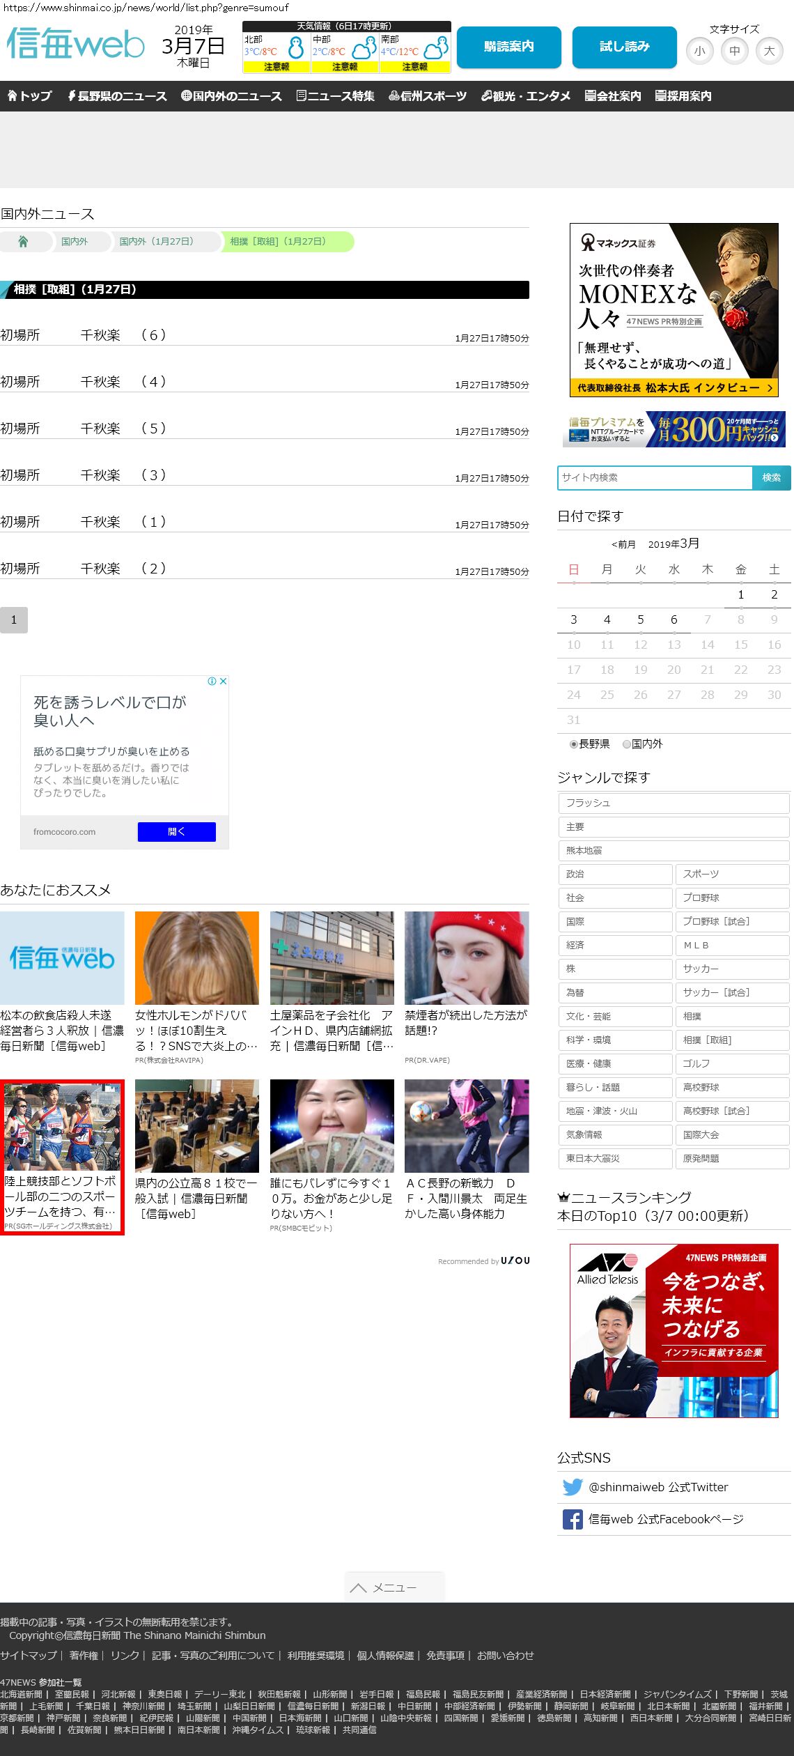
Task: Open 長野県のニュース menu
Action: 117,96
